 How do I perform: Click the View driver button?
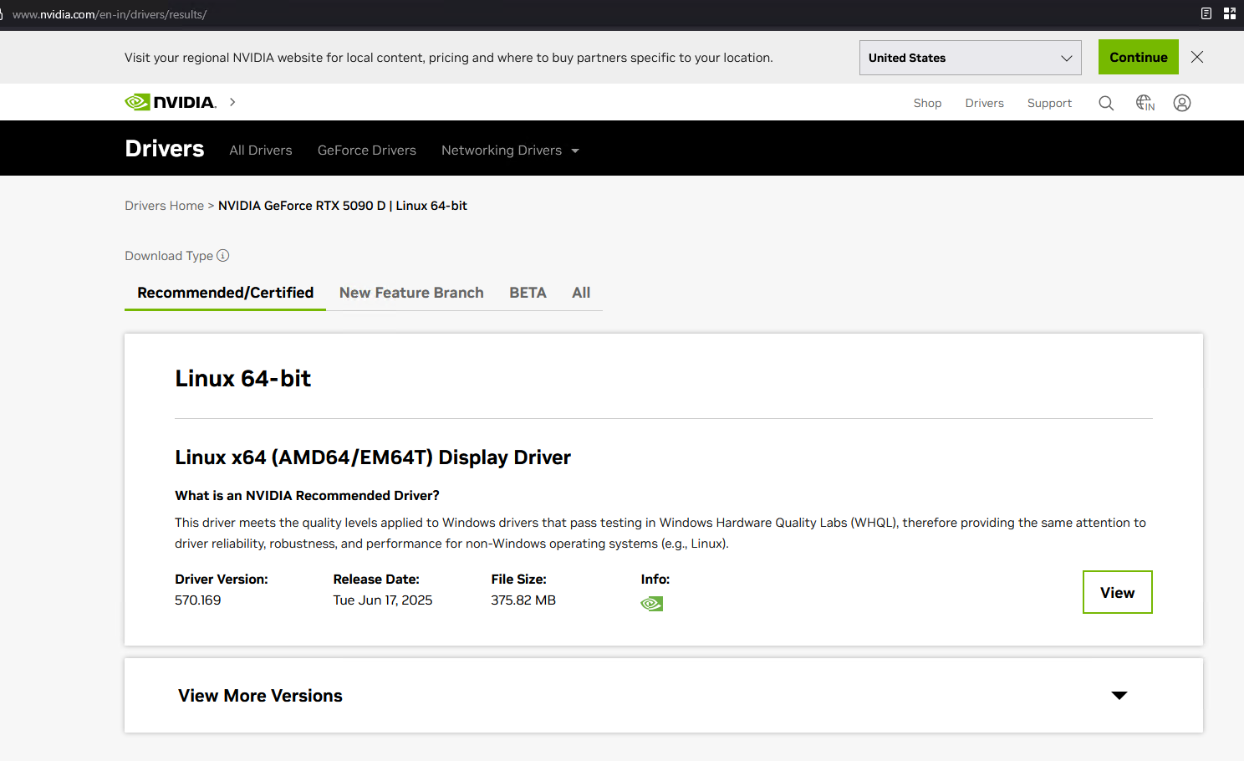1118,592
